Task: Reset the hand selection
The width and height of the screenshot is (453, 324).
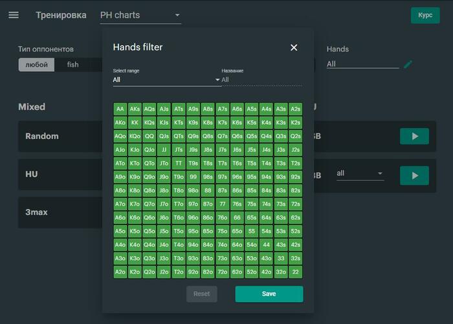Action: (x=202, y=294)
